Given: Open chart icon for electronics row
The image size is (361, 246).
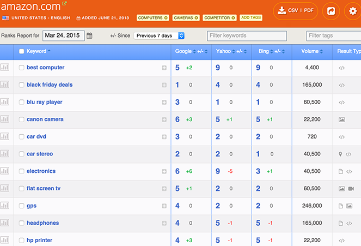Looking at the screenshot, I should pos(4,171).
